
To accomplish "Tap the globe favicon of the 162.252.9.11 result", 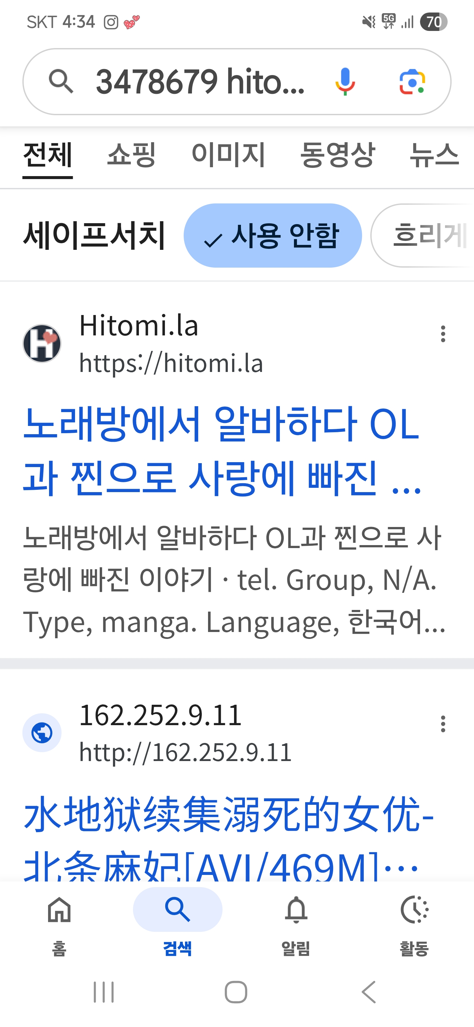I will [x=42, y=733].
